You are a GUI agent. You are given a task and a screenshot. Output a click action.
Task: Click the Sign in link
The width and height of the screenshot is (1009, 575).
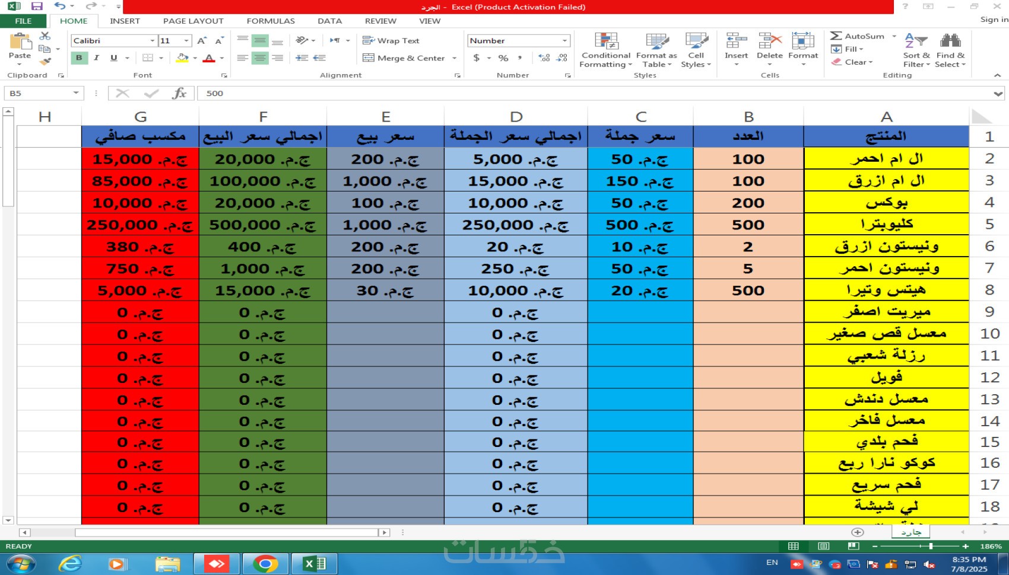994,20
